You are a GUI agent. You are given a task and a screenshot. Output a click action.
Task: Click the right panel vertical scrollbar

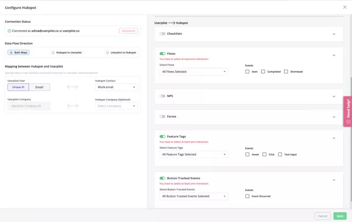coord(351,139)
